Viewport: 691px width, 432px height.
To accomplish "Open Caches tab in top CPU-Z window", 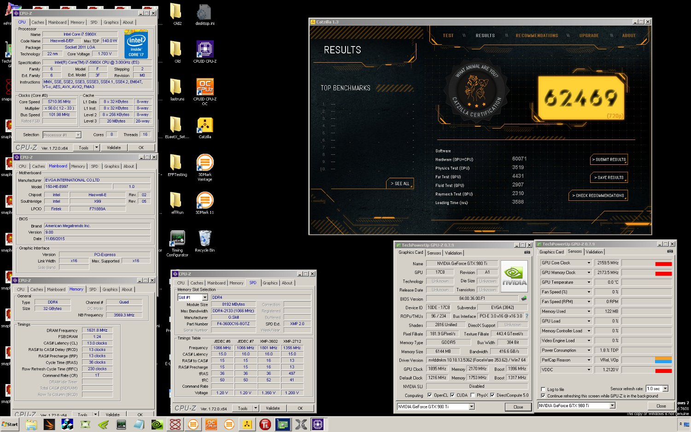I will 38,22.
